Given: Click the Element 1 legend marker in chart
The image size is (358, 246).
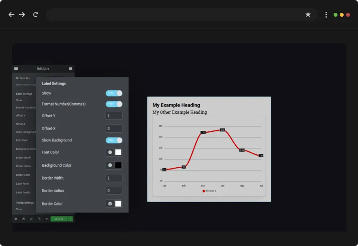Looking at the screenshot, I should click(204, 191).
